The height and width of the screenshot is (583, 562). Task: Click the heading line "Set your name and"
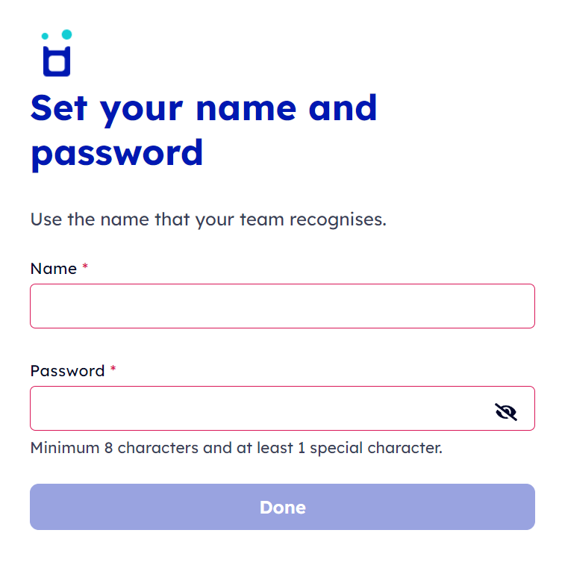click(204, 108)
